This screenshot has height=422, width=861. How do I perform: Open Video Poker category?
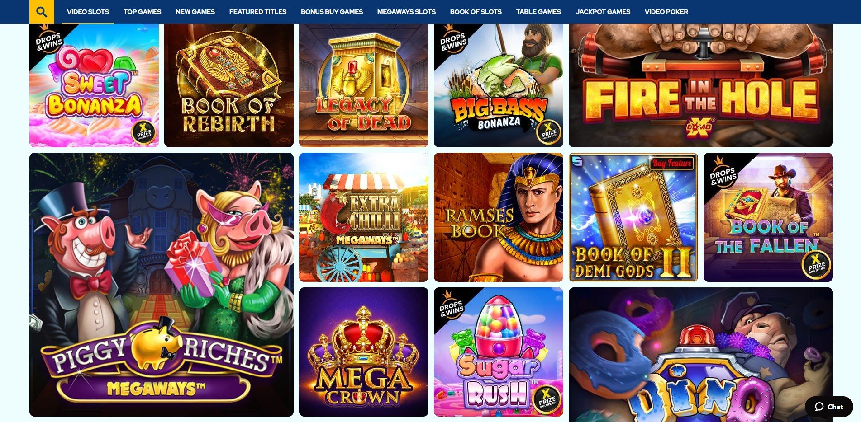coord(666,12)
